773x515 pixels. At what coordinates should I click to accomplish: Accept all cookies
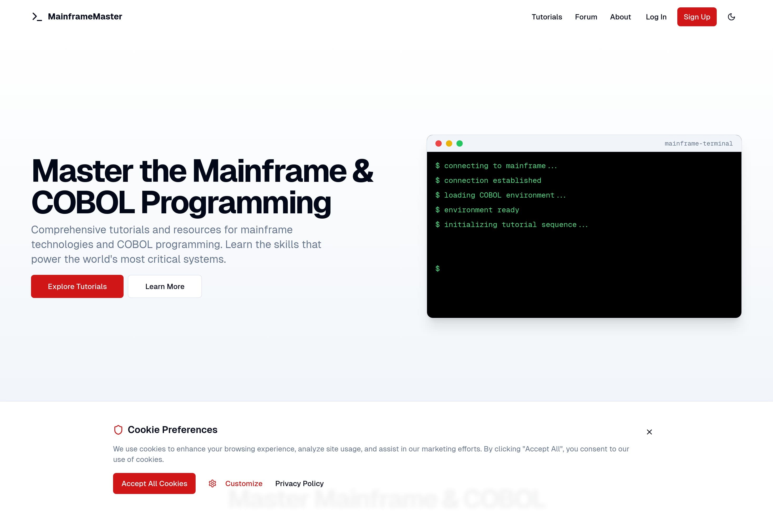coord(154,483)
